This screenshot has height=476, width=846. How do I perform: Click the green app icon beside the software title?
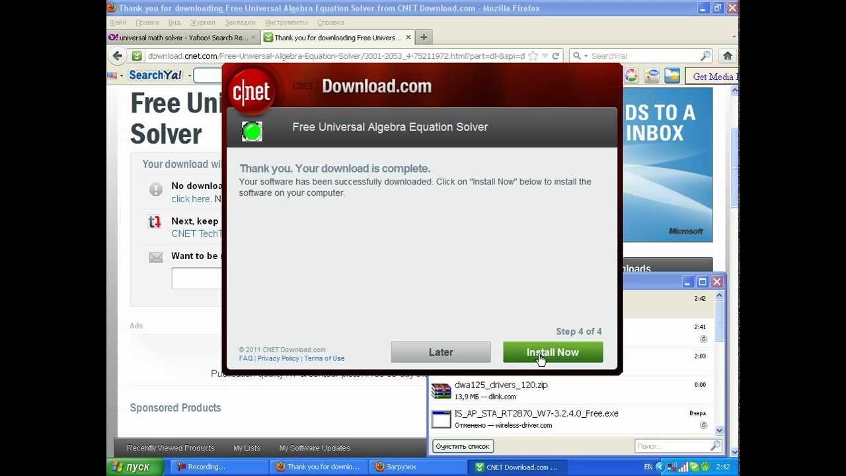(252, 132)
